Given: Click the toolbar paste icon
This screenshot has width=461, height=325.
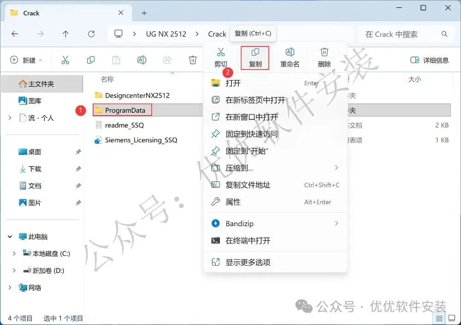Looking at the screenshot, I should click(x=116, y=60).
